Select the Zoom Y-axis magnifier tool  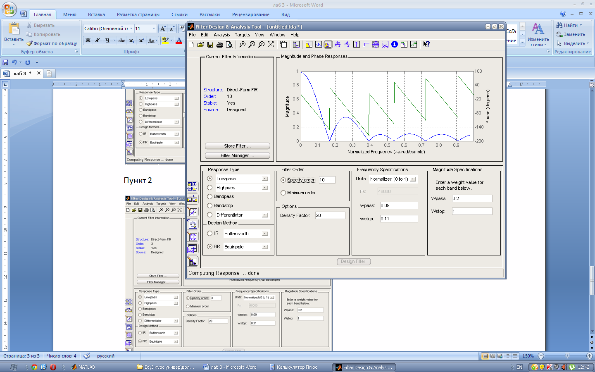[x=262, y=44]
